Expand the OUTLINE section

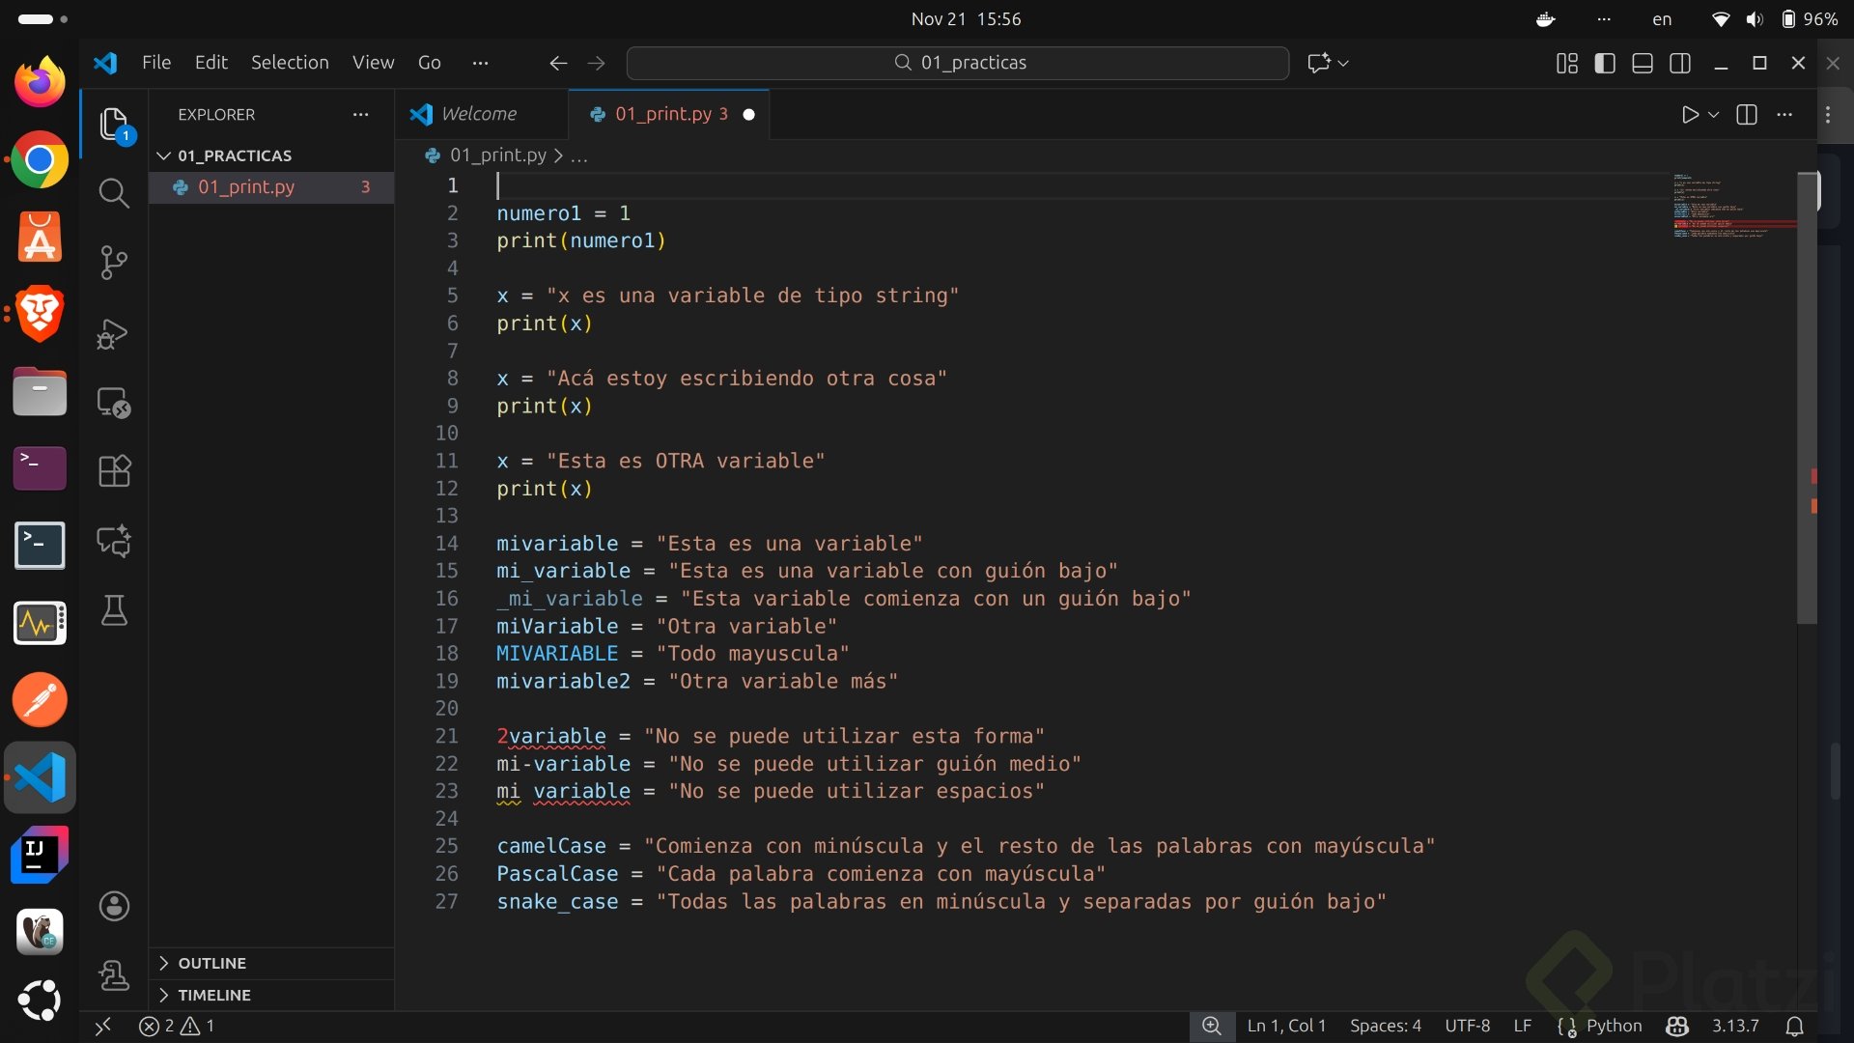click(211, 963)
